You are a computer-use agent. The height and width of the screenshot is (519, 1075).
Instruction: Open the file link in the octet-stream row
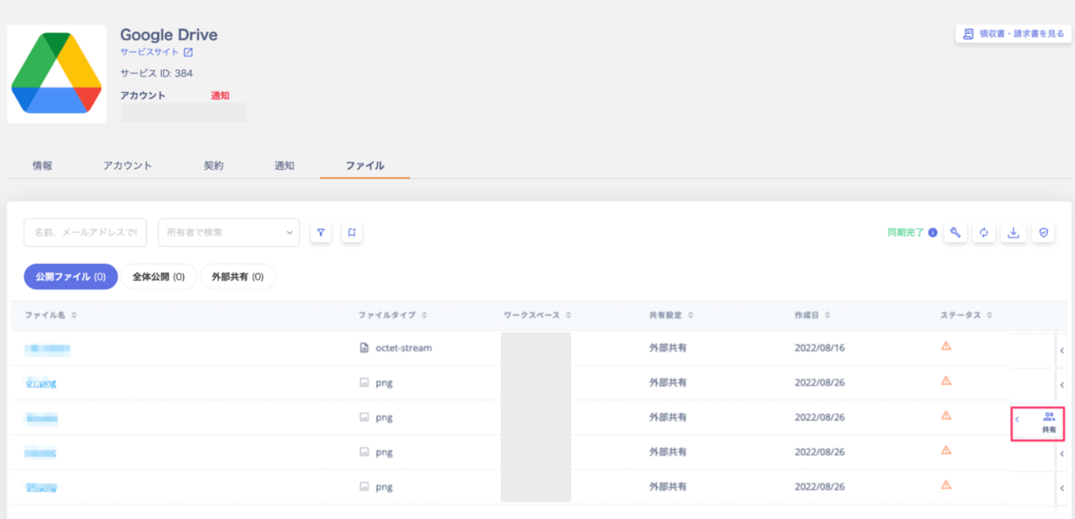pos(48,349)
